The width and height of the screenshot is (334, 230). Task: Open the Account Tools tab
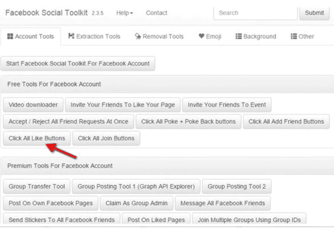[31, 36]
